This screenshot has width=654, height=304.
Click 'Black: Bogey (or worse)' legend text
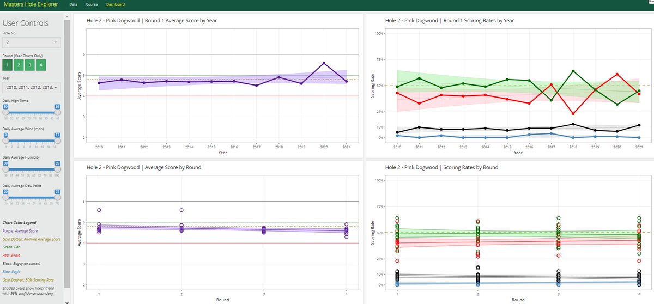pyautogui.click(x=22, y=263)
